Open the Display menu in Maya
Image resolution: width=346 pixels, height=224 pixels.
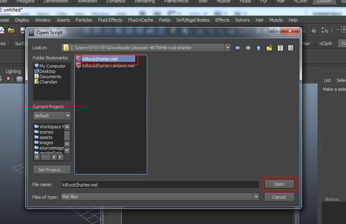22,20
